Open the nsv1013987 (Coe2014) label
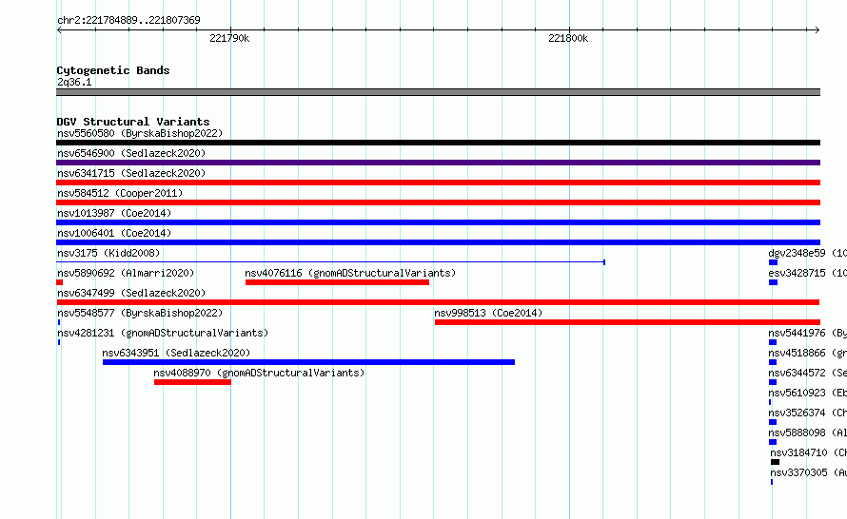The height and width of the screenshot is (519, 847). [114, 213]
